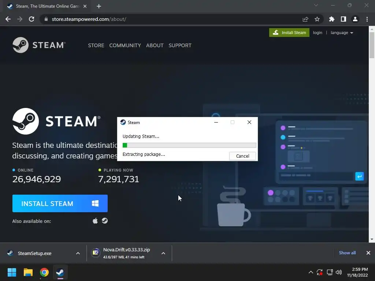Open File Explorer from the taskbar
375x281 pixels.
[28, 272]
